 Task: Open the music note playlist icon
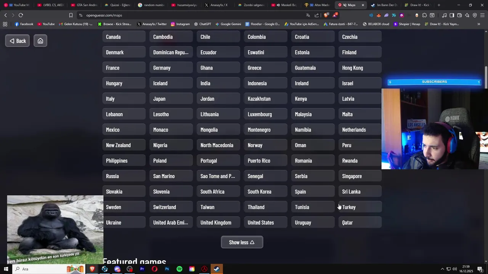pyautogui.click(x=445, y=15)
